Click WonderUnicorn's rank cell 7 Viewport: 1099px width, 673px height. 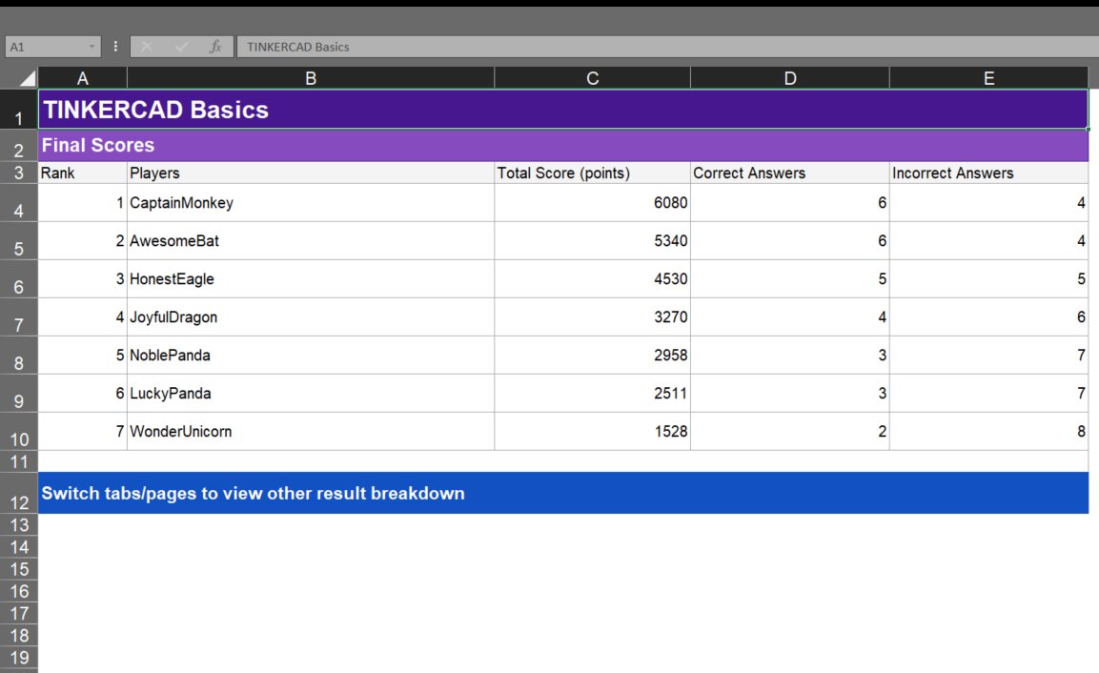[x=83, y=432]
